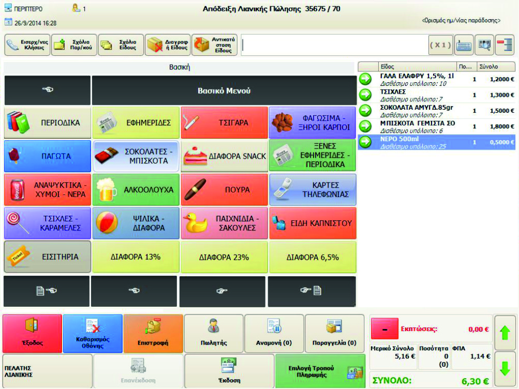Viewport: 519px width, 389px height.
Task: Open Εισερχ/νες Κλήσεις incoming calls
Action: coord(27,46)
